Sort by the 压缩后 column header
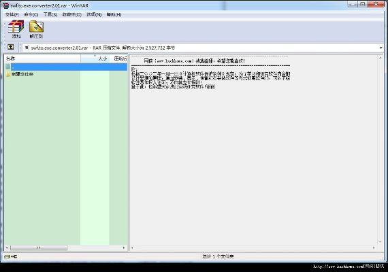Screen dimensions: 388x272 pos(118,58)
